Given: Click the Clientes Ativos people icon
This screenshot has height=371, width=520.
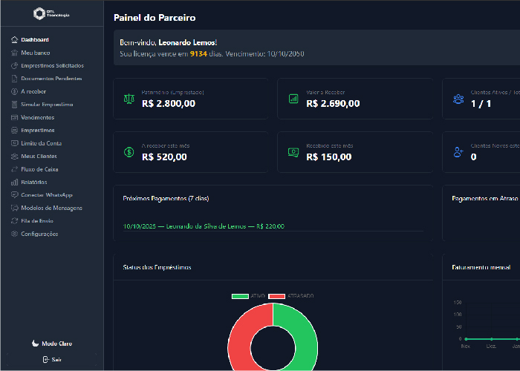Looking at the screenshot, I should (x=458, y=99).
